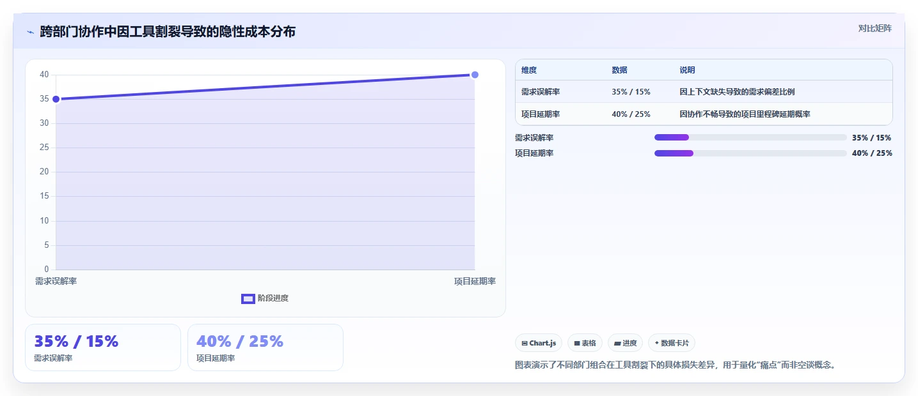Viewport: 918px width, 396px height.
Task: Click the 对比矩阵 label in the header
Action: 874,28
